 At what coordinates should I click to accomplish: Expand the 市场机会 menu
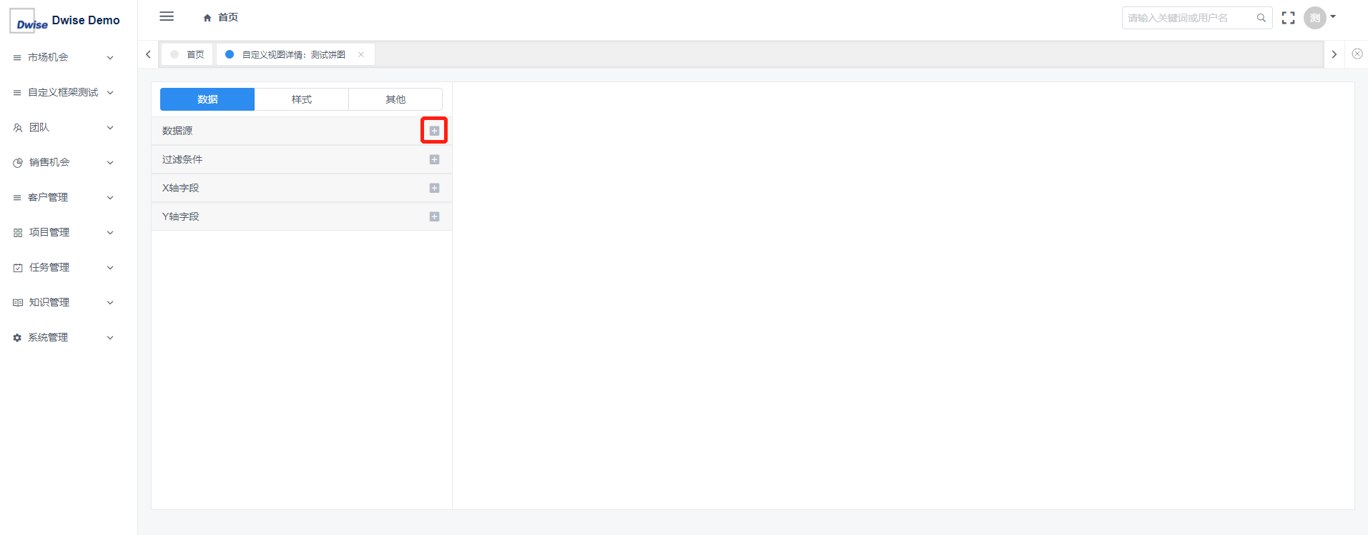[63, 57]
